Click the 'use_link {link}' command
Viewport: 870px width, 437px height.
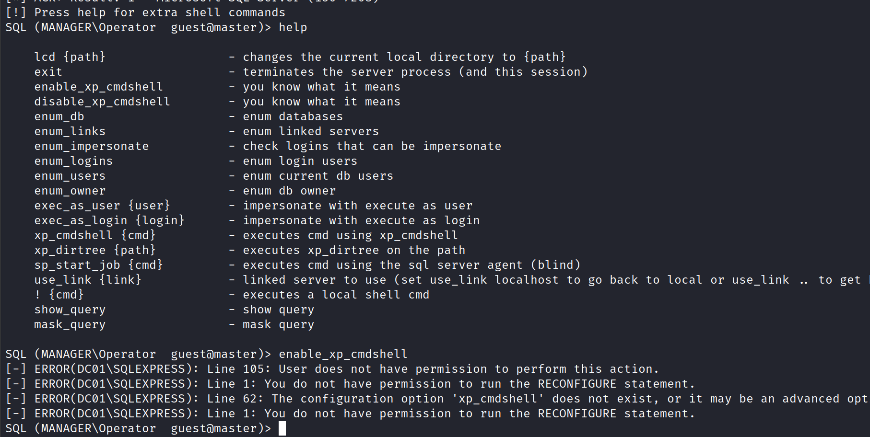pos(88,280)
